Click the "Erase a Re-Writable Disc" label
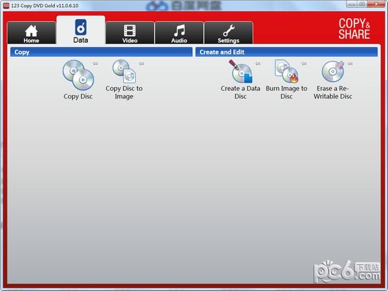The width and height of the screenshot is (388, 291). [x=333, y=92]
